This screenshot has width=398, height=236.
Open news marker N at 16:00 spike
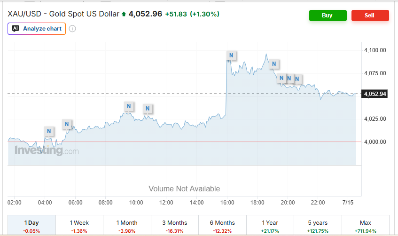231,55
